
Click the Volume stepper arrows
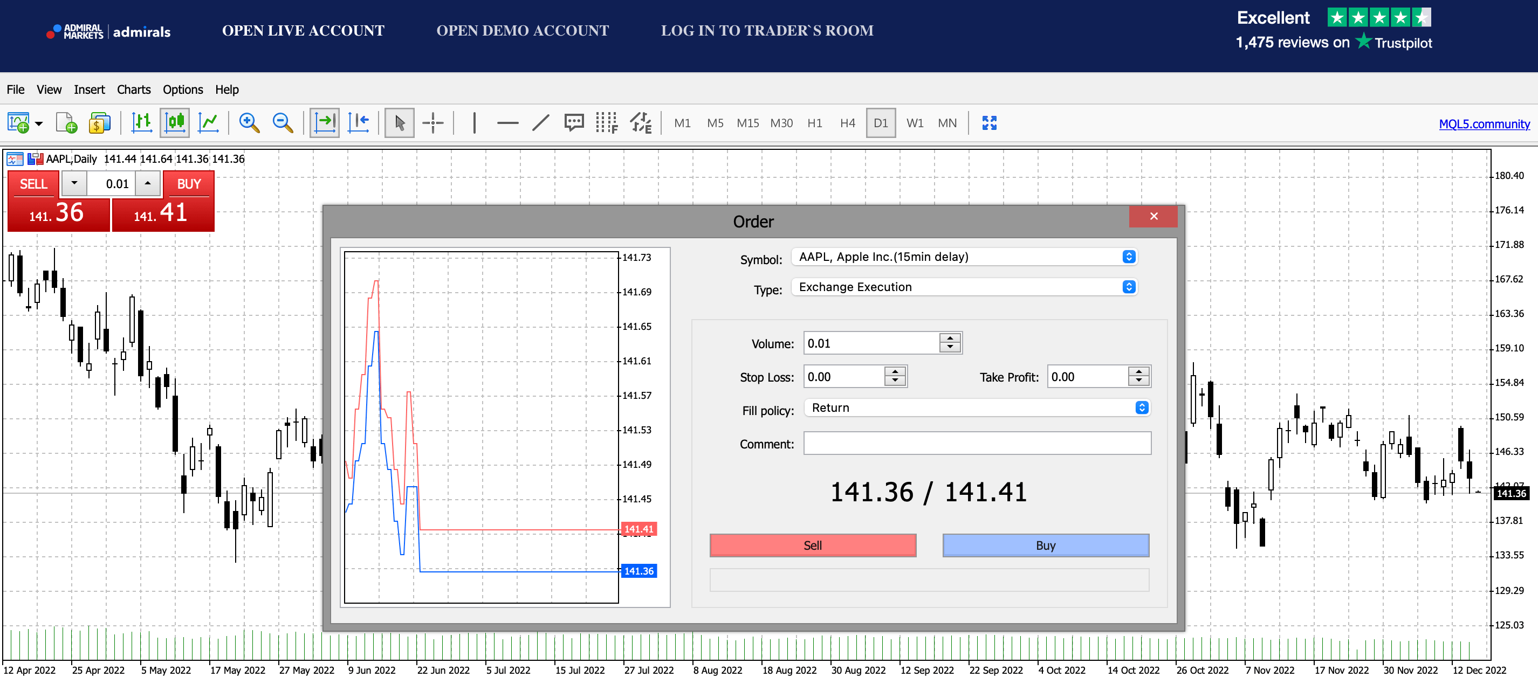(x=949, y=343)
